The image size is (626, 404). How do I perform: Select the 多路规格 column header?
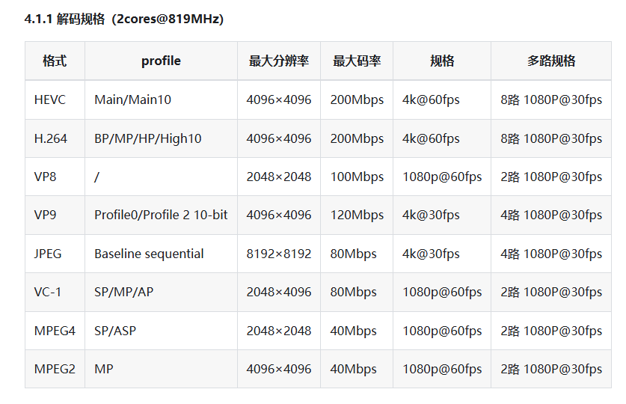551,61
